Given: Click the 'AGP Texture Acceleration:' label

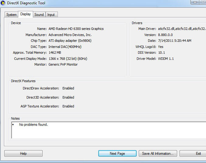Looking at the screenshot, I should coord(40,106).
